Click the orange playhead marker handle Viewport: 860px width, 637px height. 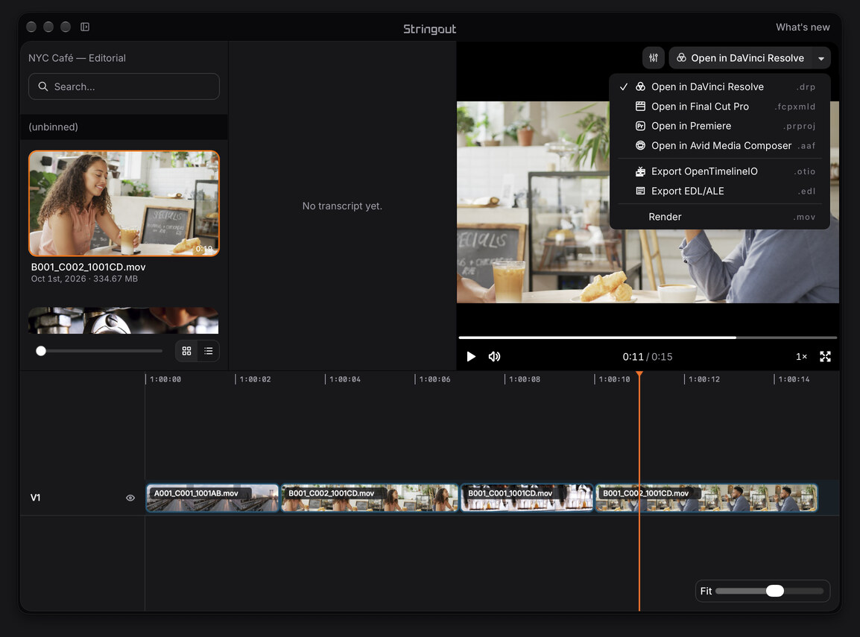click(639, 374)
